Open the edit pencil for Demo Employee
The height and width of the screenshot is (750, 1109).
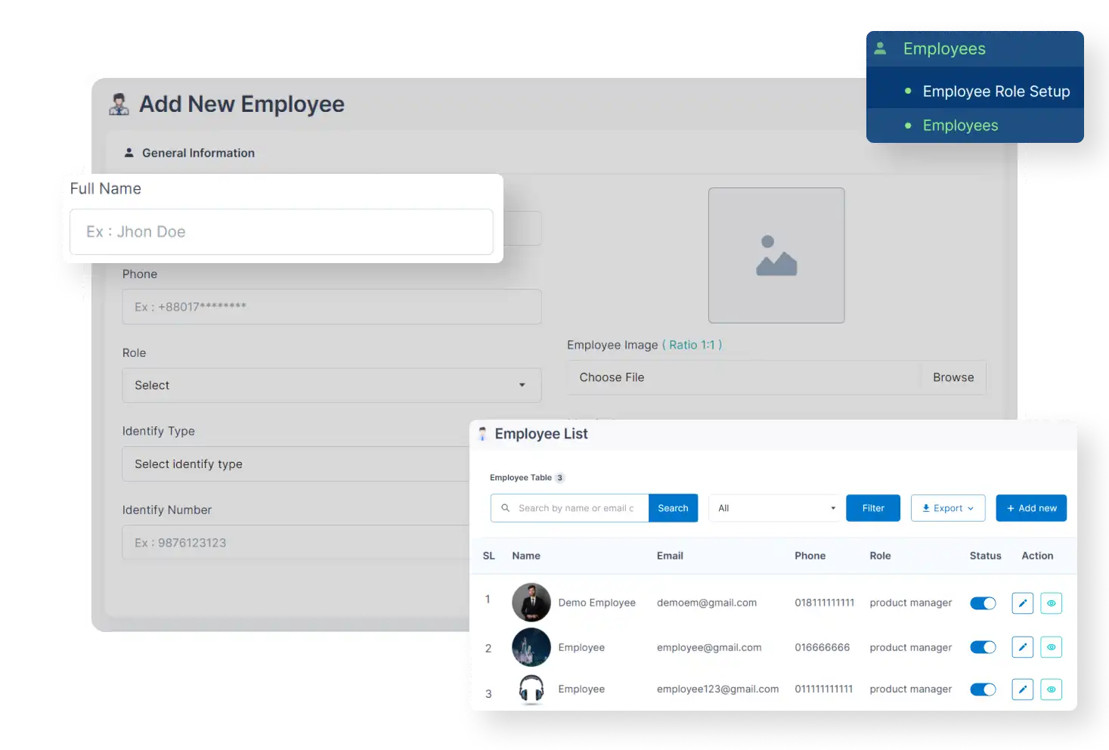pos(1022,603)
